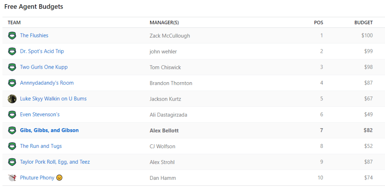Click The Run and Tugs helmet icon
385x190 pixels.
(x=12, y=146)
